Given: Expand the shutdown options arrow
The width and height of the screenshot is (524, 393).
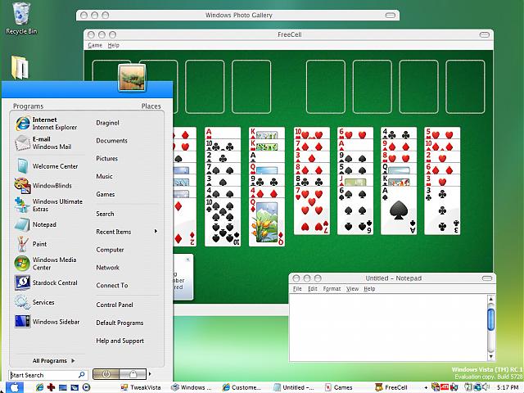Looking at the screenshot, I should pyautogui.click(x=150, y=374).
